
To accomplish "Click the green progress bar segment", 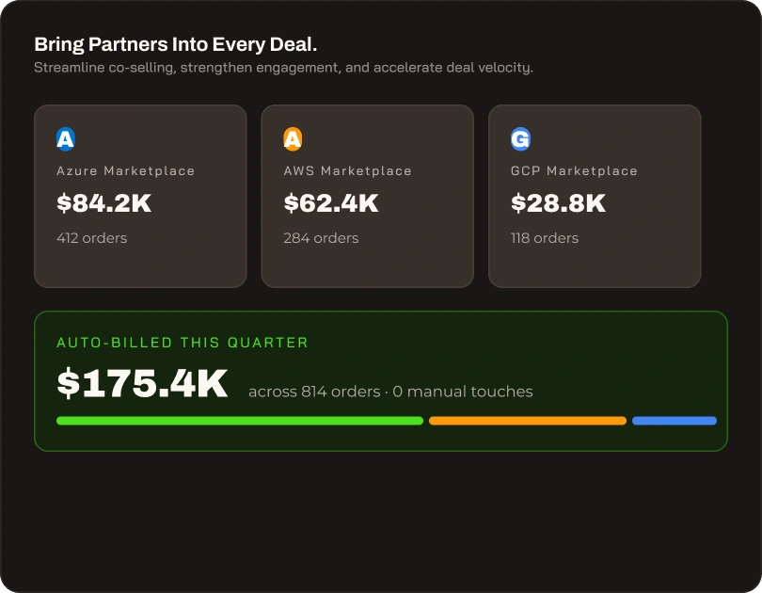I will [x=240, y=421].
